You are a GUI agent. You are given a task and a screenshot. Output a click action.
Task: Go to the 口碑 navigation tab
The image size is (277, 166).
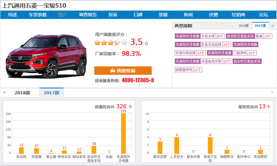click(x=138, y=15)
